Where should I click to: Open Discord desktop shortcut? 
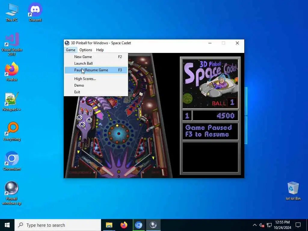click(35, 12)
